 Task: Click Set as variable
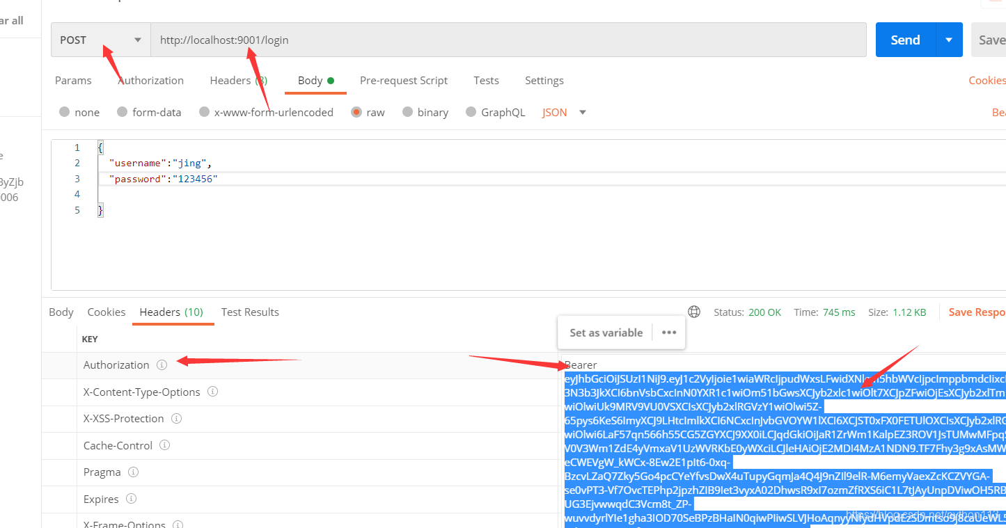(606, 333)
